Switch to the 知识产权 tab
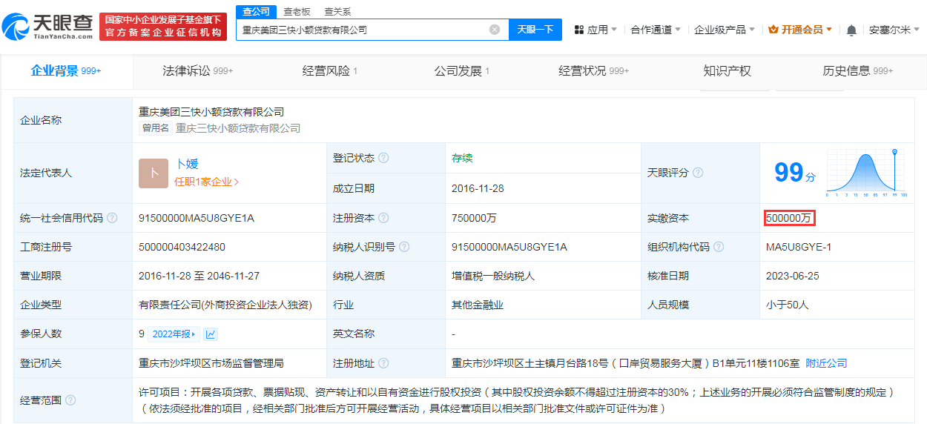The width and height of the screenshot is (927, 424). [x=727, y=71]
